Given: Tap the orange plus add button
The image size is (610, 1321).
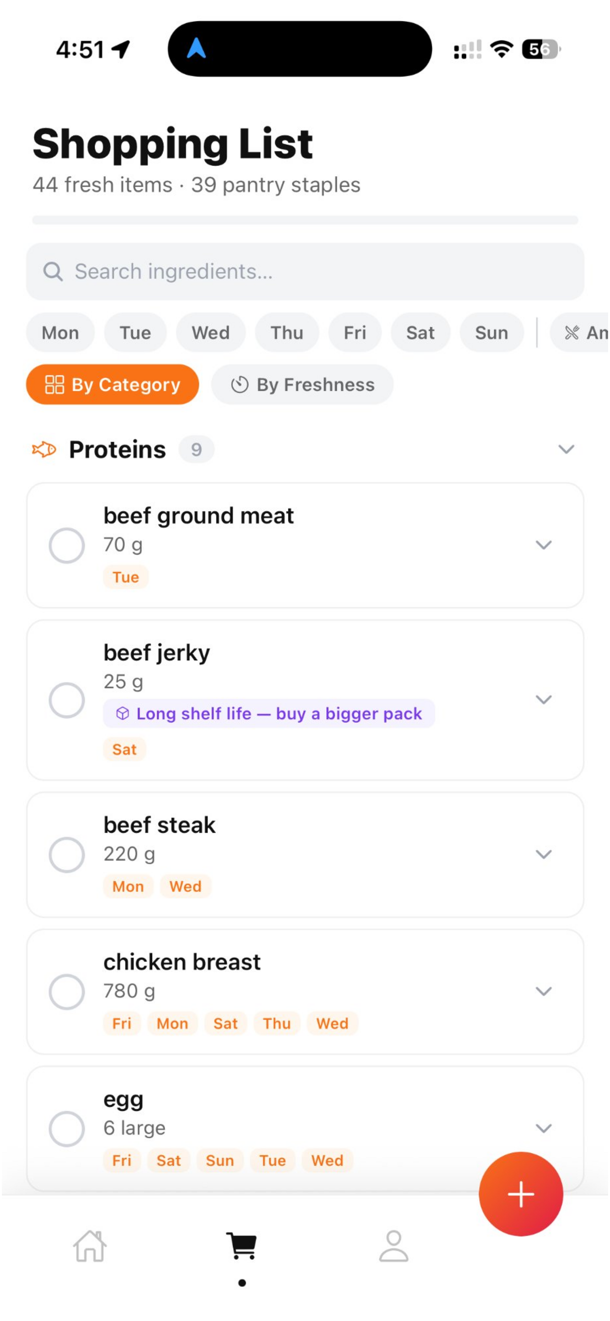Looking at the screenshot, I should [521, 1195].
